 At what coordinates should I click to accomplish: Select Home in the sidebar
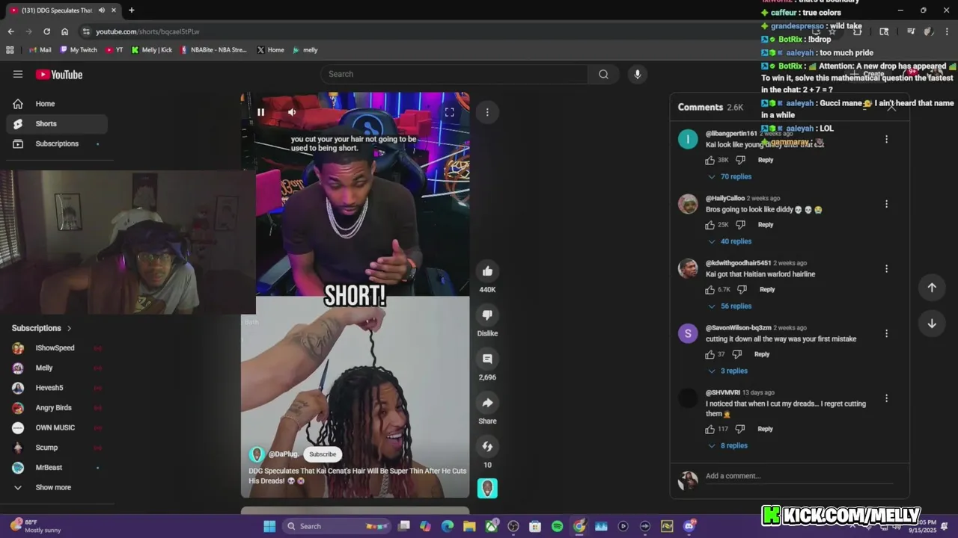coord(57,104)
